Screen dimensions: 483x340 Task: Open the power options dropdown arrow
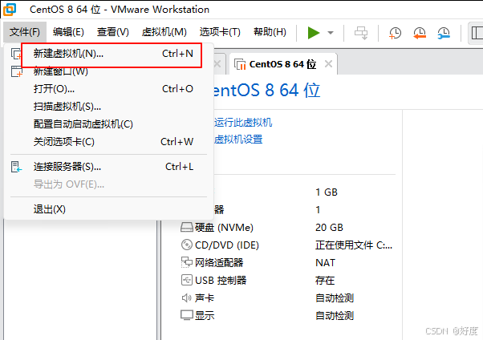(331, 33)
